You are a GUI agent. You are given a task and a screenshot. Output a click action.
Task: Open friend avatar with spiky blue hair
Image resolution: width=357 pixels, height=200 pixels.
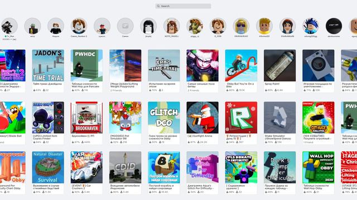click(x=311, y=26)
